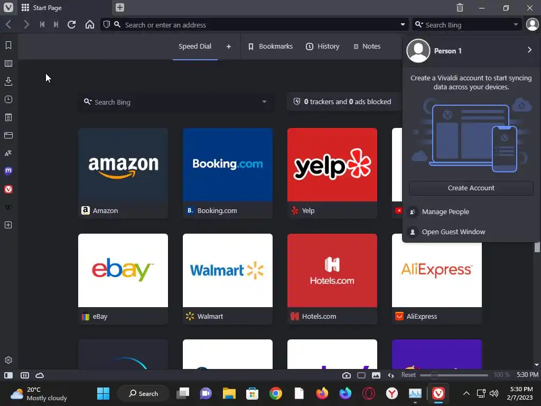This screenshot has width=541, height=406.
Task: Click the rewind history button
Action: (x=42, y=24)
